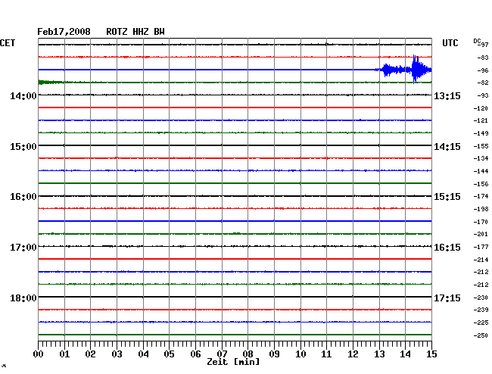Viewport: 492px width, 374px height.
Task: Click the '18:00' CET time label
Action: point(23,298)
